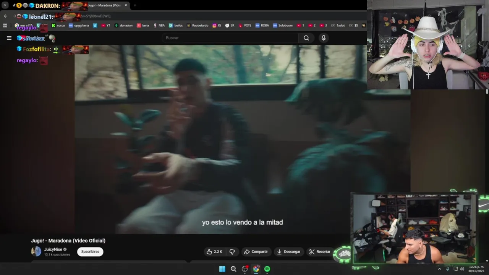Image resolution: width=489 pixels, height=275 pixels.
Task: Dislike the video with thumbs-down icon
Action: [232, 252]
